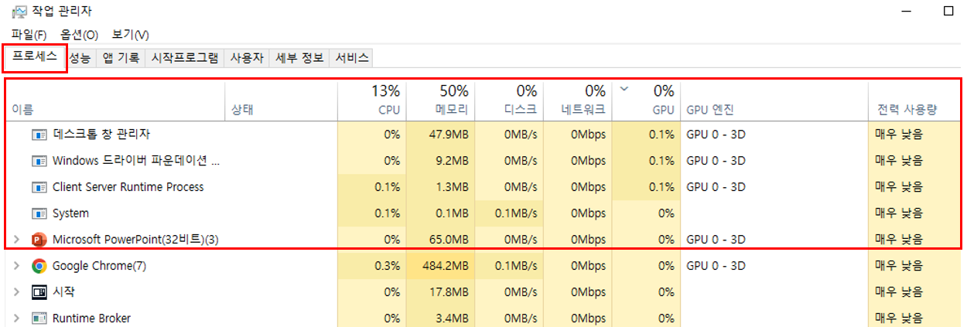
Task: Select the Windows 드라이버 파운데이션 process name
Action: coord(136,161)
